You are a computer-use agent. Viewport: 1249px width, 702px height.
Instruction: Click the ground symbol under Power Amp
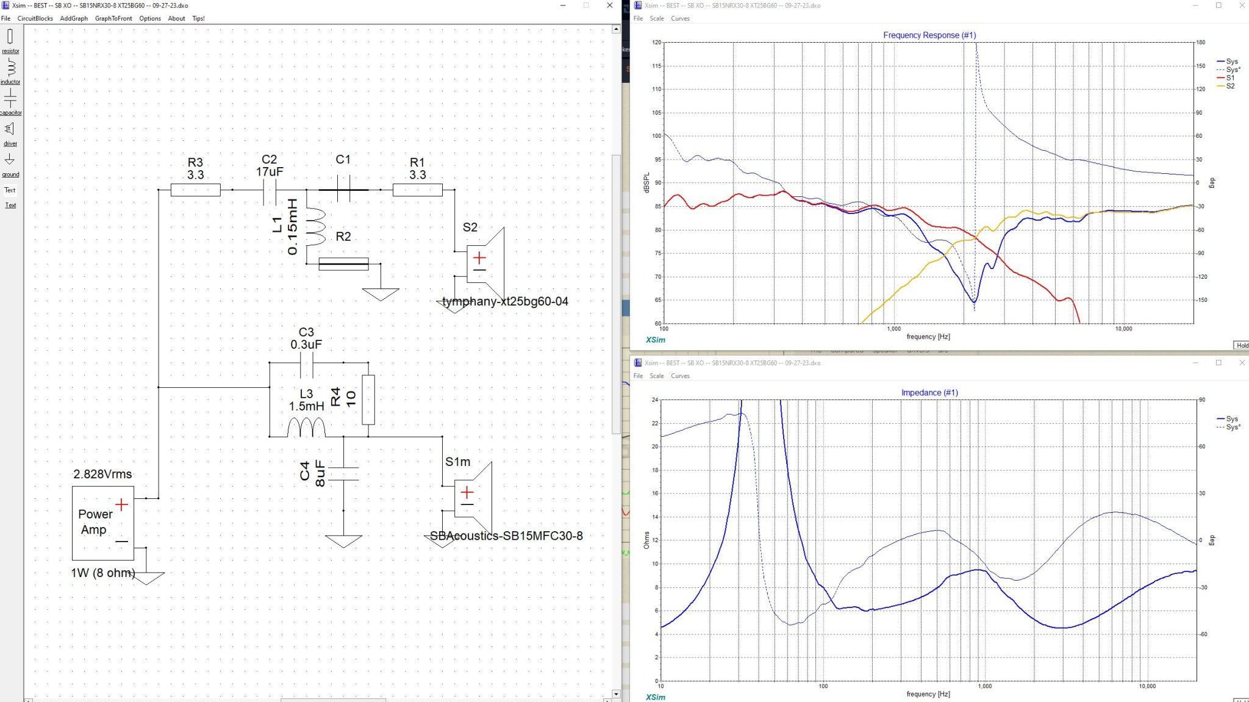click(x=146, y=578)
